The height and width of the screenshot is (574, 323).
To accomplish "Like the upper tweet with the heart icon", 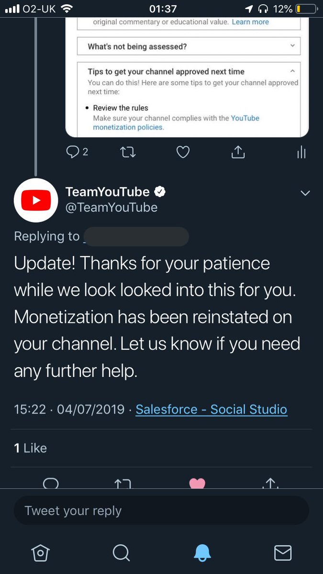I will pos(183,152).
